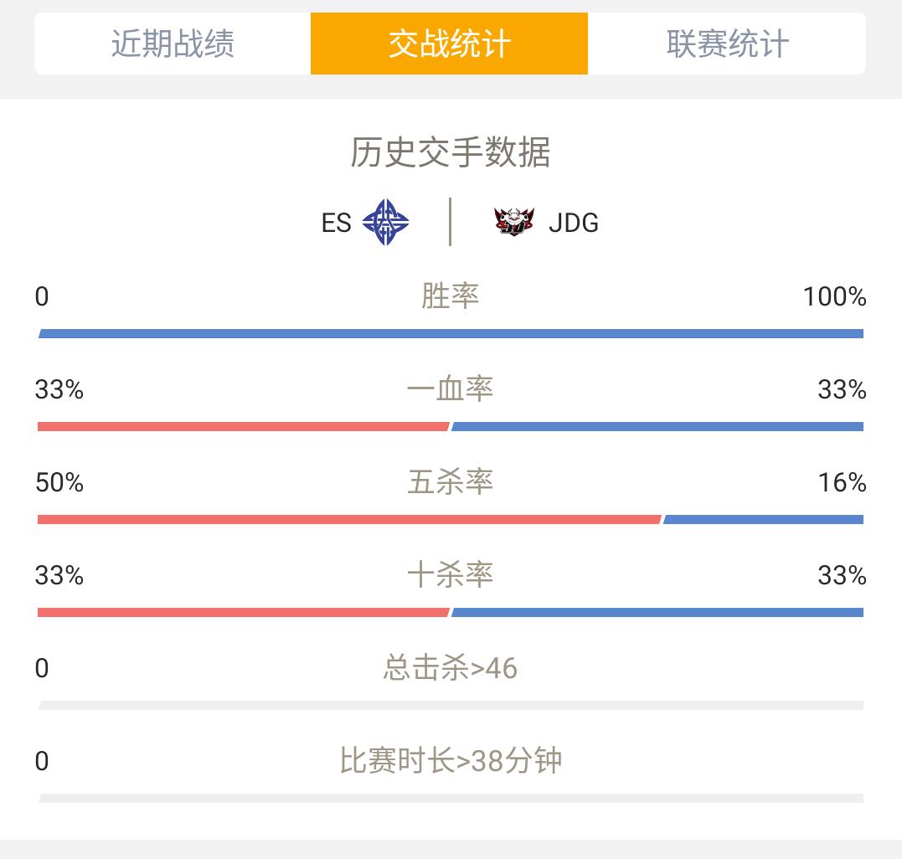The image size is (902, 859).
Task: Click the 100% JDG win rate value
Action: (834, 297)
